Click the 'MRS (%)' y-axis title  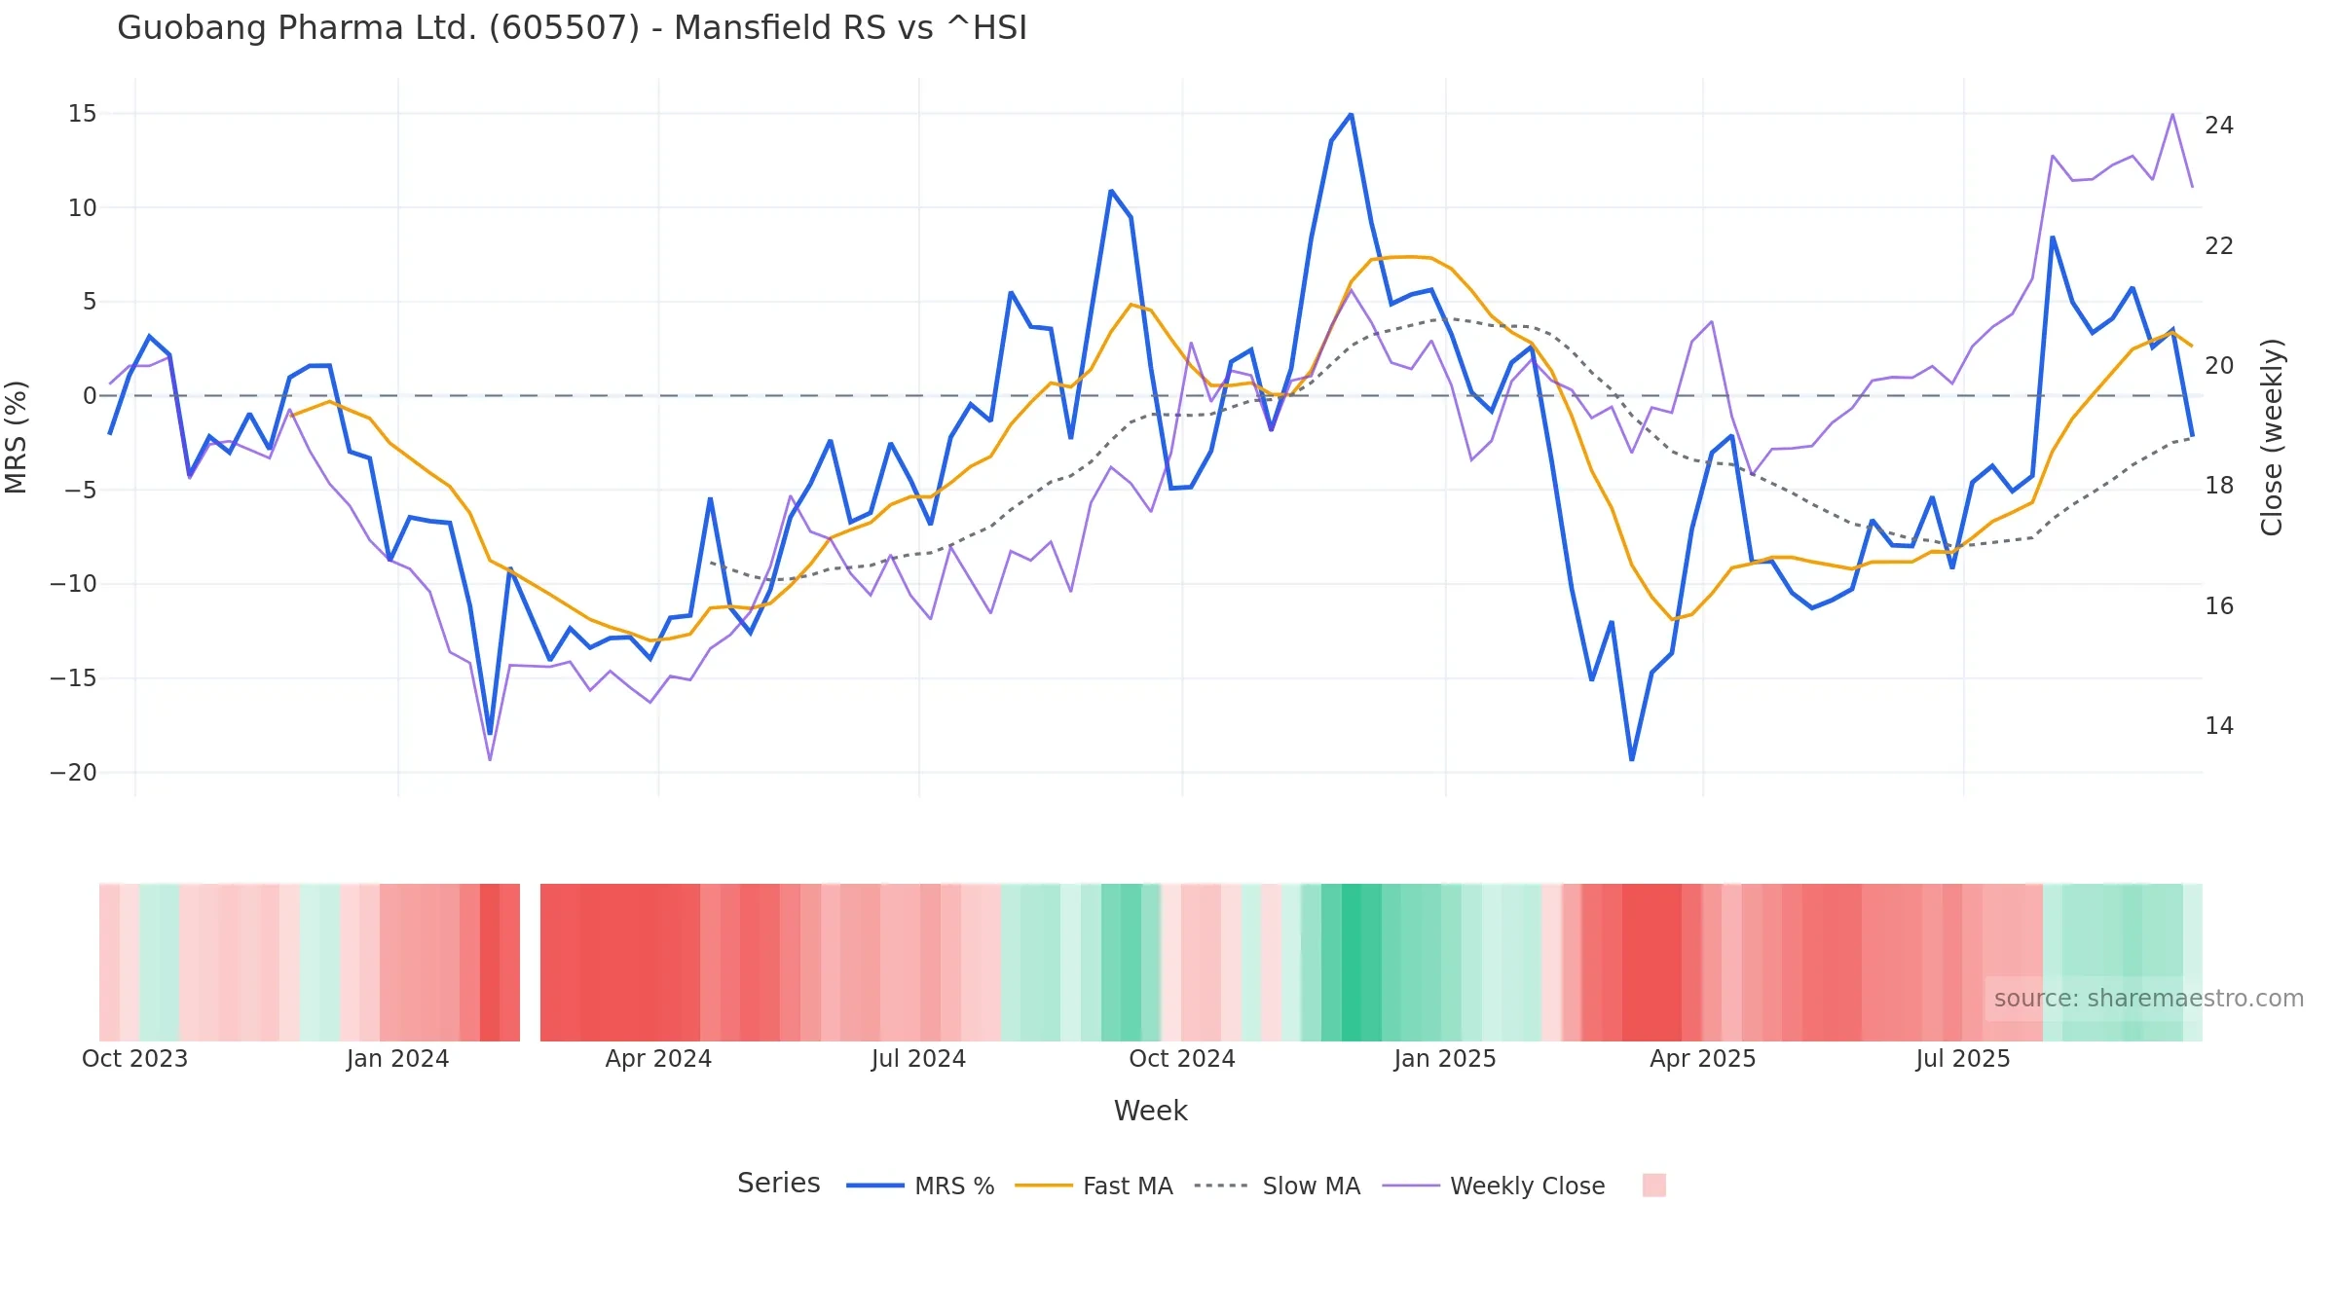point(17,437)
